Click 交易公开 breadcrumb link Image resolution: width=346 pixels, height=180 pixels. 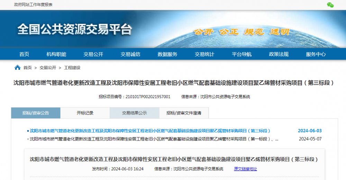[x=48, y=68]
